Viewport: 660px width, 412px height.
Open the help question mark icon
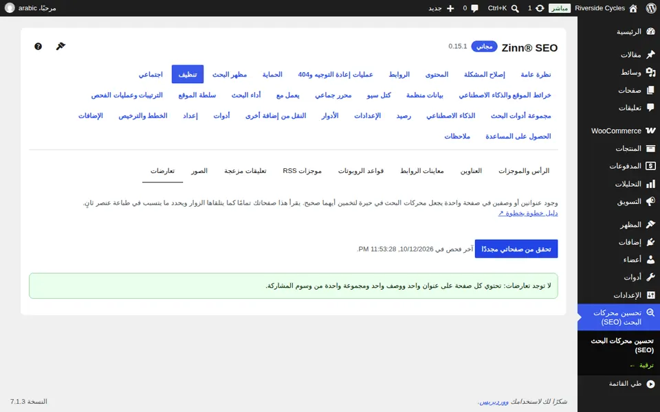tap(38, 46)
